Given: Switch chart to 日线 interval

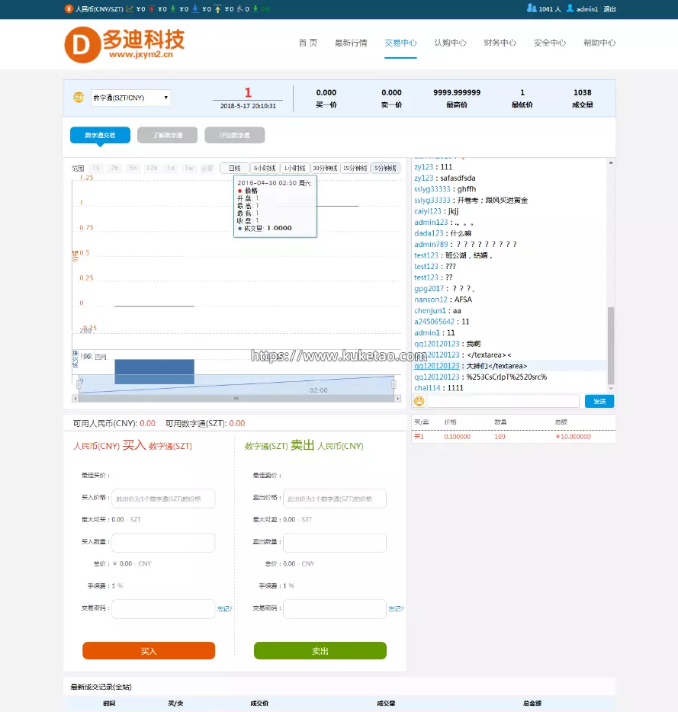Looking at the screenshot, I should (234, 168).
